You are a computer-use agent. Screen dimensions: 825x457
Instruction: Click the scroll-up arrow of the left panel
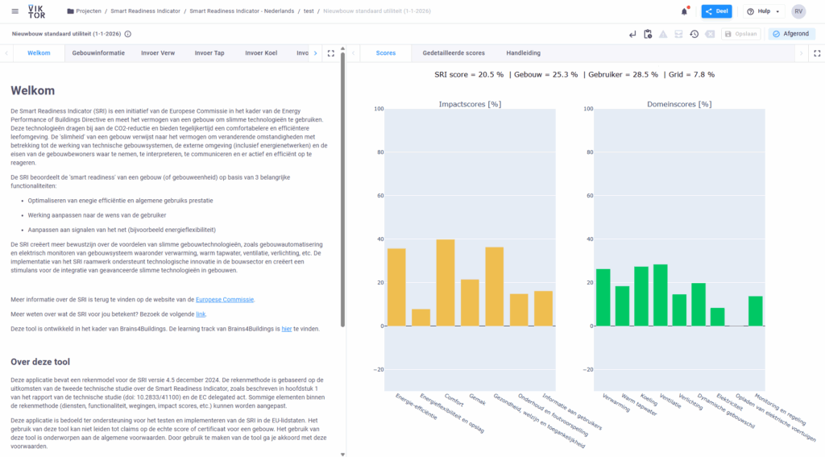342,48
